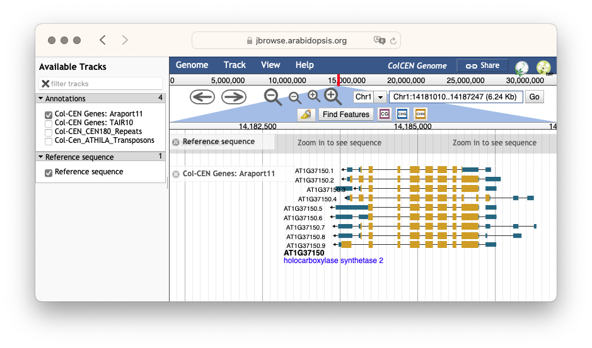Toggle the CG methylation icon
Image resolution: width=592 pixels, height=348 pixels.
click(385, 114)
